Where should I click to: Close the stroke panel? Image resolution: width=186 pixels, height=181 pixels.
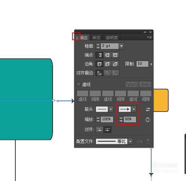coord(150,32)
